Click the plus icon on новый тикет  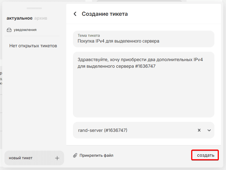57,158
